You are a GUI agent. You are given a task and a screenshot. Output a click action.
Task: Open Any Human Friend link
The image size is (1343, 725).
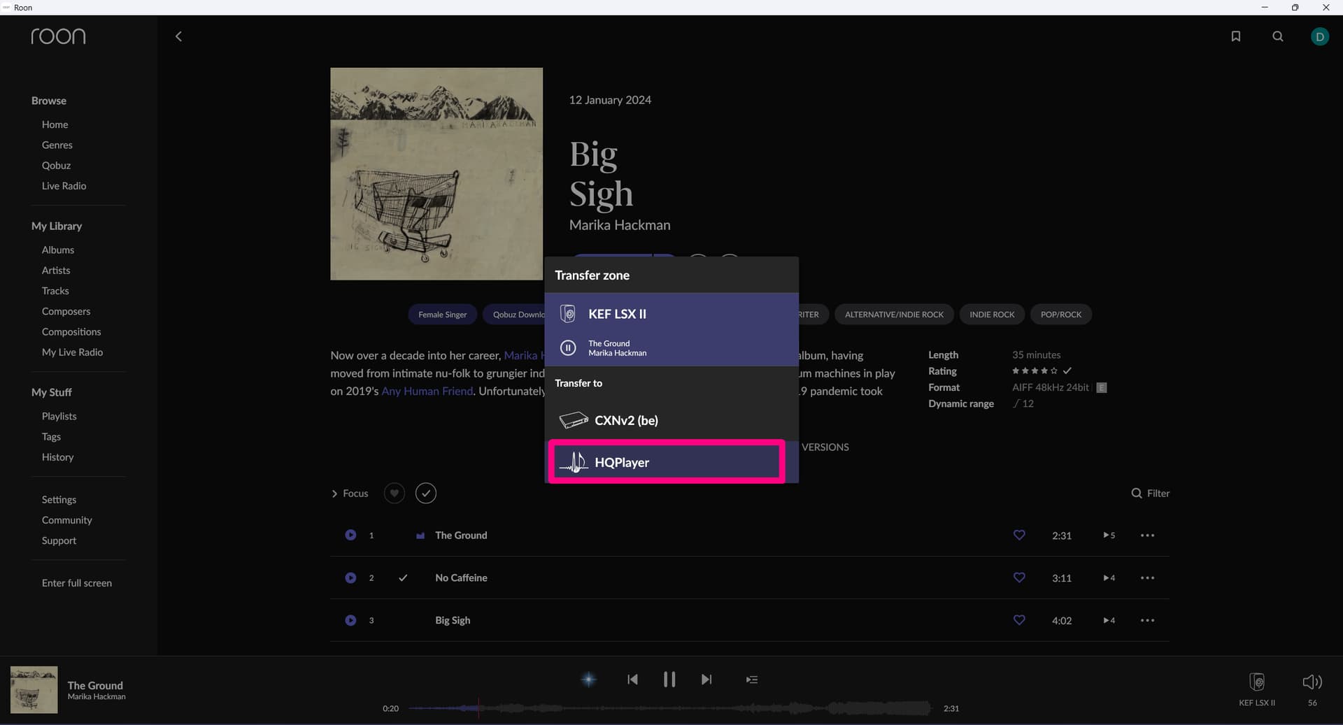[x=427, y=391]
